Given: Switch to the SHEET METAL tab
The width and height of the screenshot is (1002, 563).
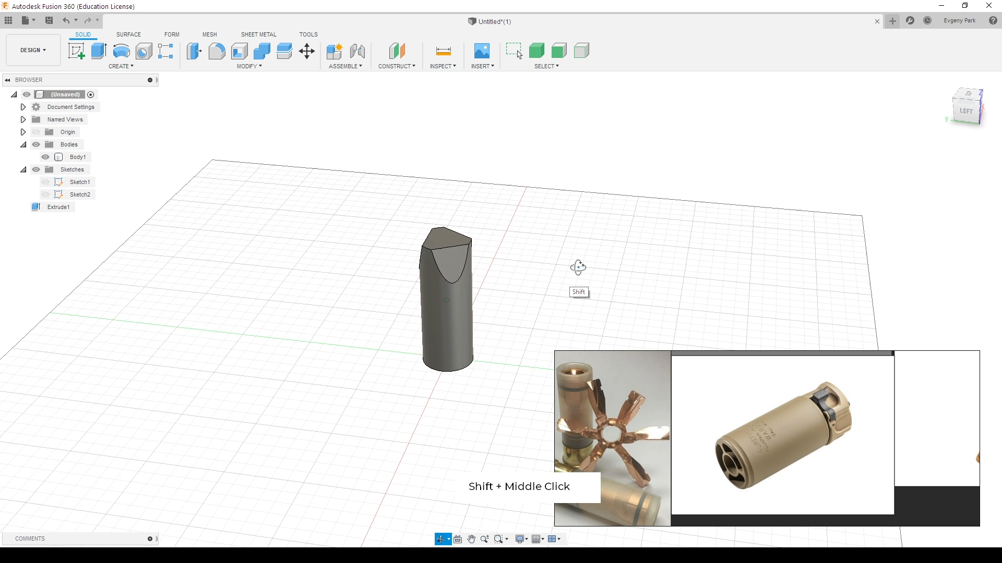Looking at the screenshot, I should 258,34.
